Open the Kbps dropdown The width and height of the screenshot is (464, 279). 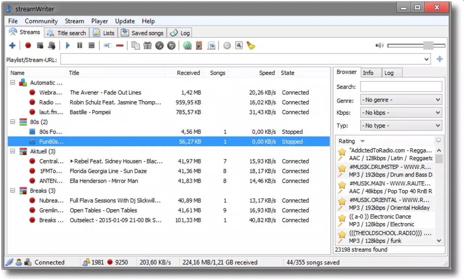pos(401,113)
